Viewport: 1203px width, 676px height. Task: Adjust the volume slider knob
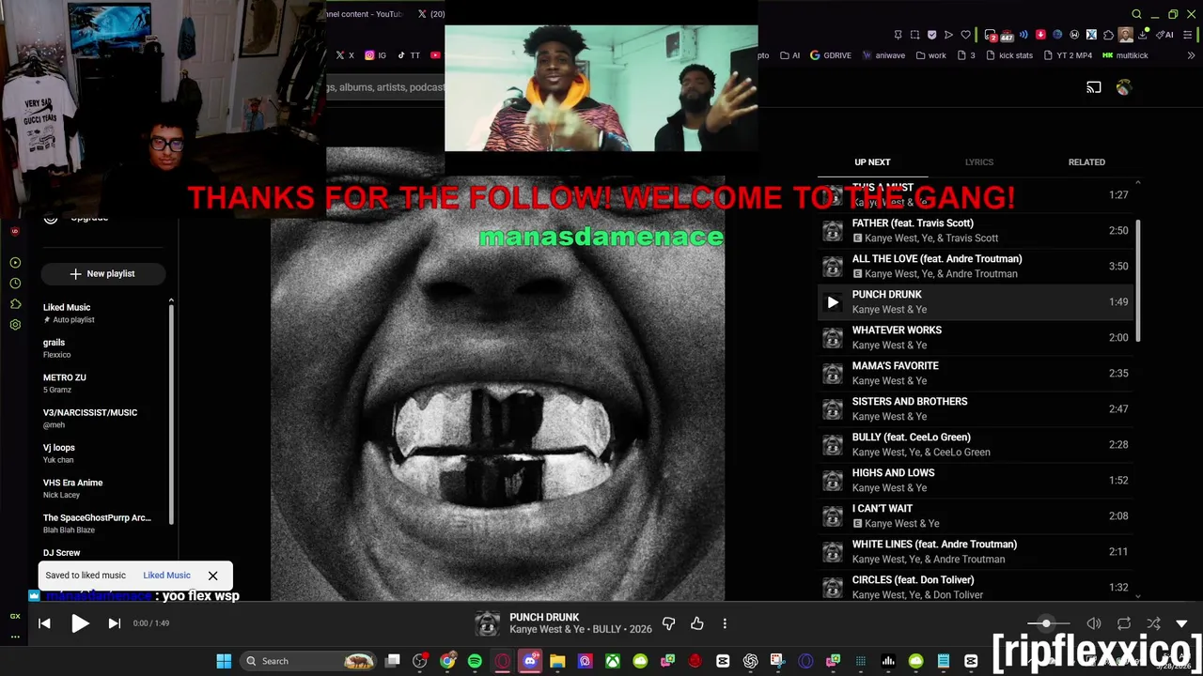pyautogui.click(x=1046, y=623)
